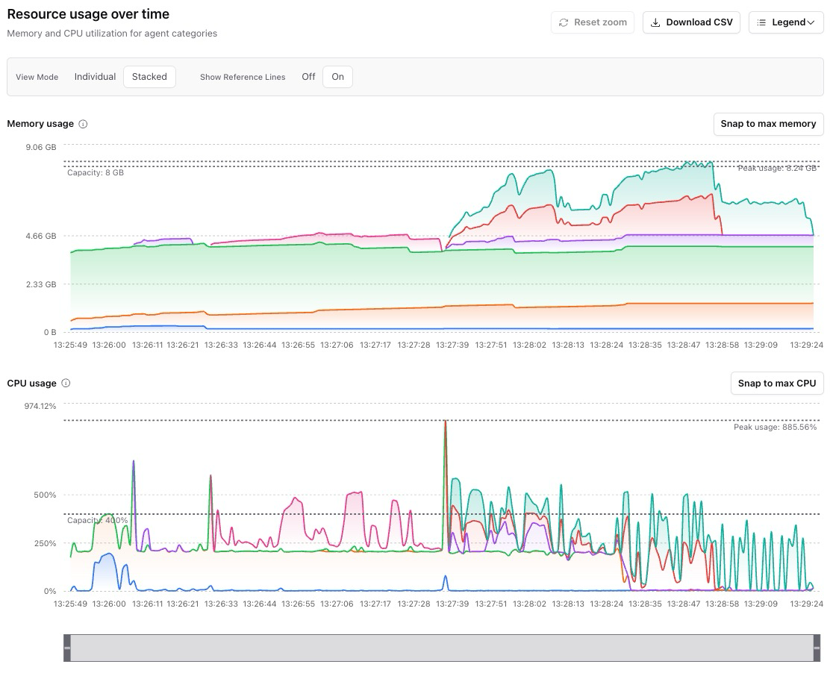
Task: Click the left handle of the range slider
Action: click(x=69, y=648)
